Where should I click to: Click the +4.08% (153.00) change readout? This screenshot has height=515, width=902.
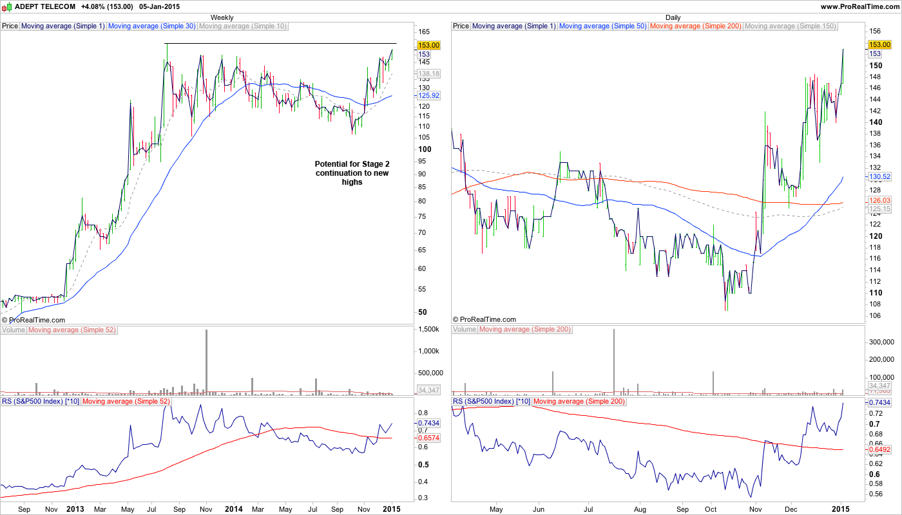click(x=108, y=6)
